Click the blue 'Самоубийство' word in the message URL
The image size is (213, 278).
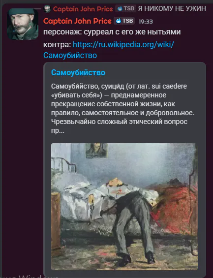70,55
